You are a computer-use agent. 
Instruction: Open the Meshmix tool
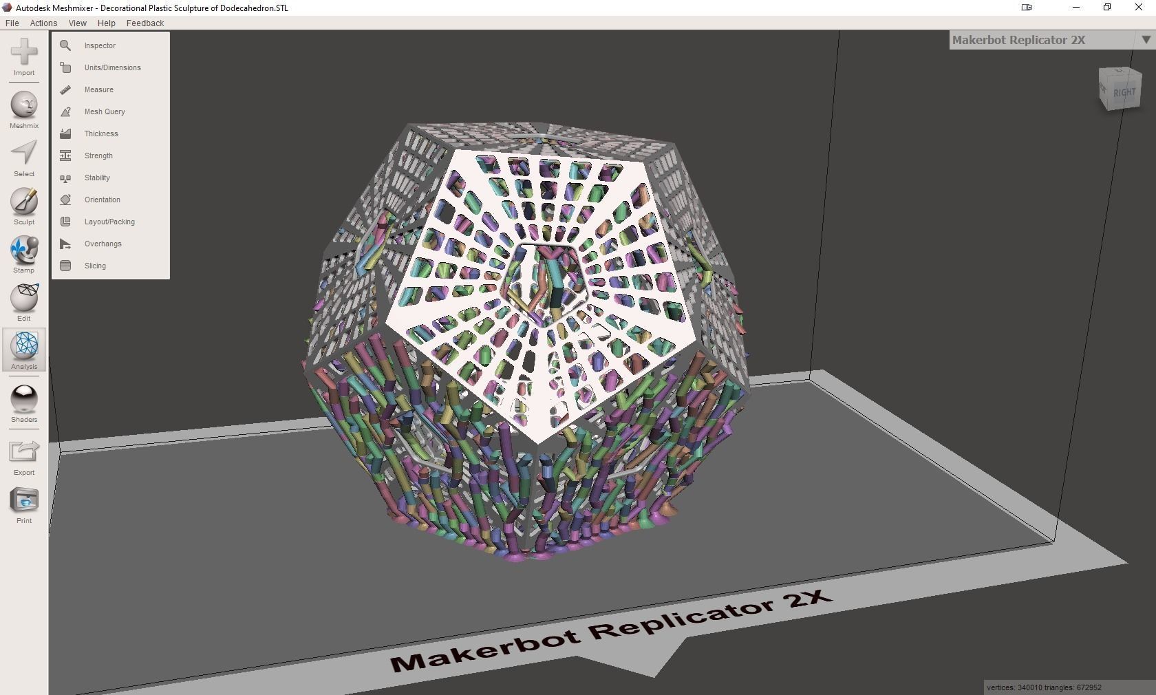coord(24,105)
